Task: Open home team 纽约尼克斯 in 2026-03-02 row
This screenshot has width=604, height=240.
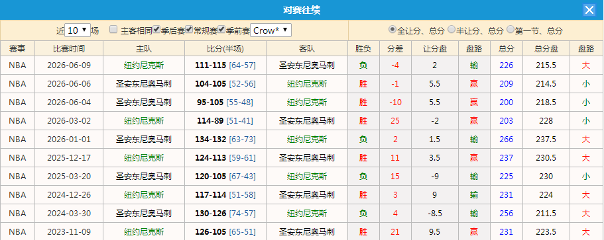Action: pos(144,121)
